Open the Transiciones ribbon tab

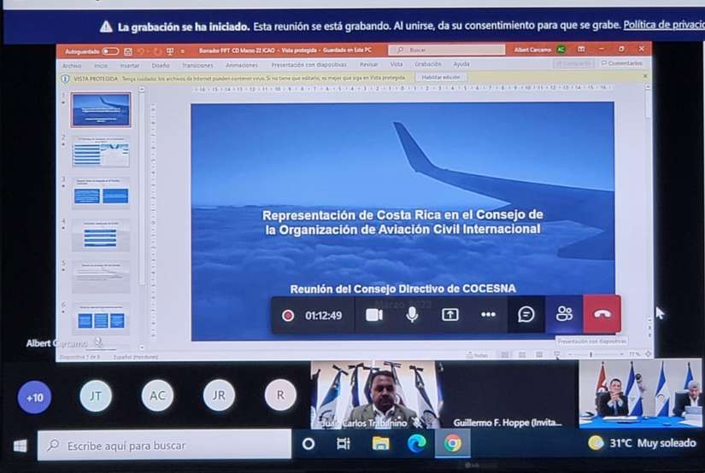197,65
